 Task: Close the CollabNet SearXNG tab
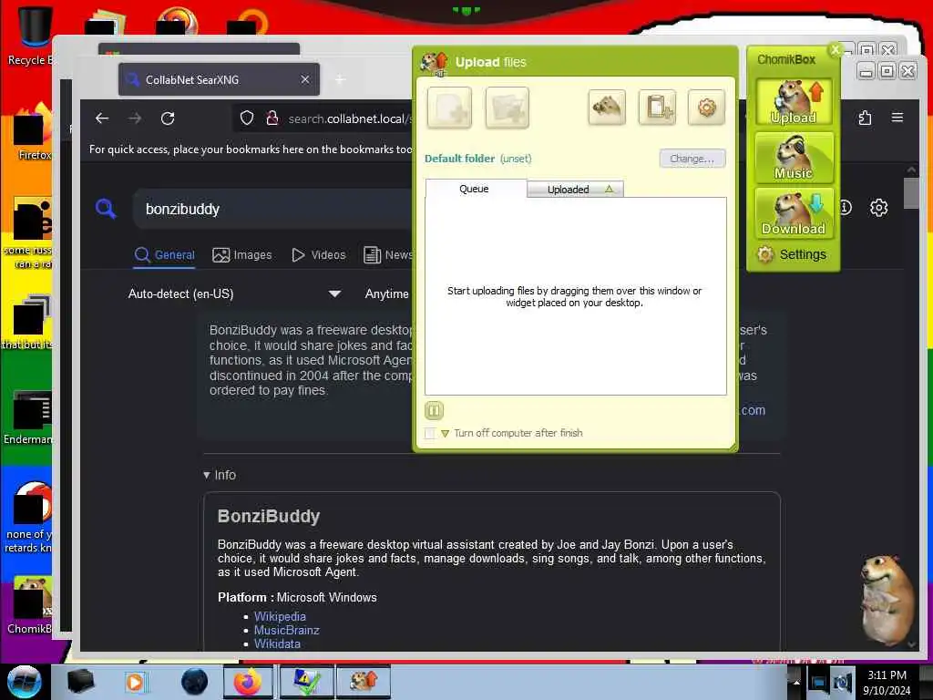304,79
